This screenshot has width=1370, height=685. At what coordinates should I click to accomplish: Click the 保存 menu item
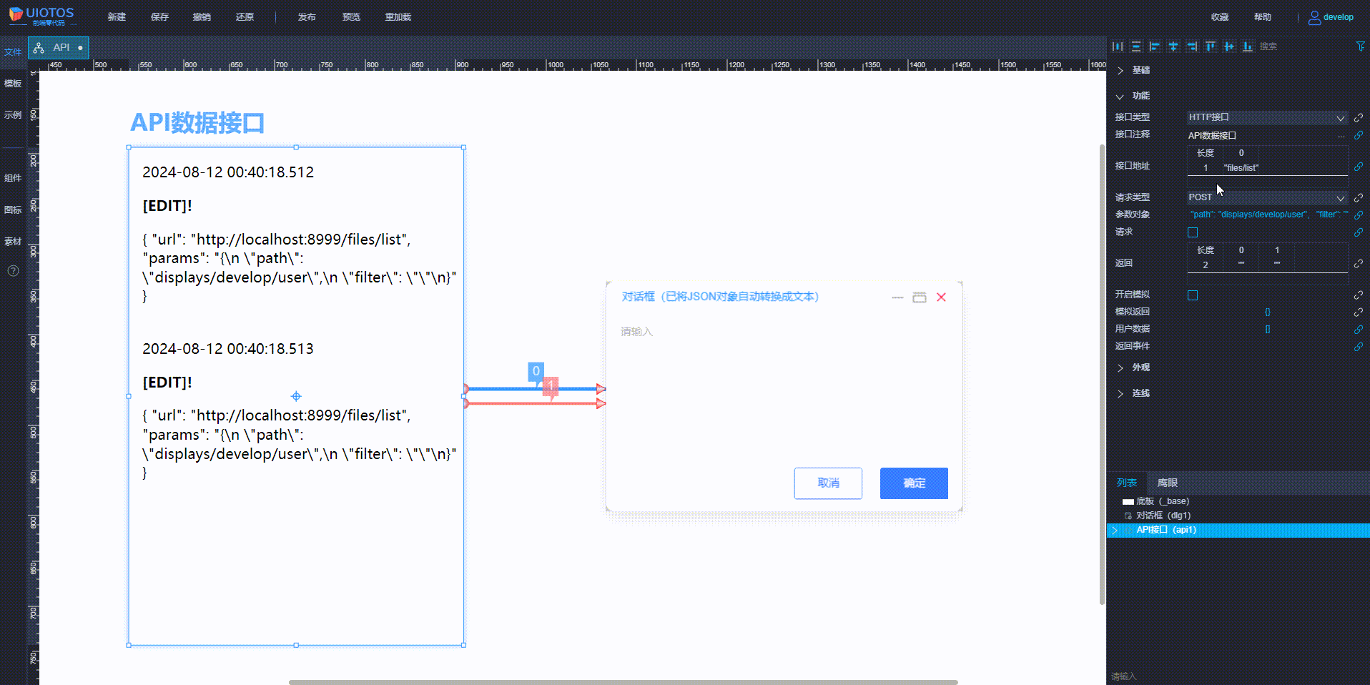click(x=159, y=17)
